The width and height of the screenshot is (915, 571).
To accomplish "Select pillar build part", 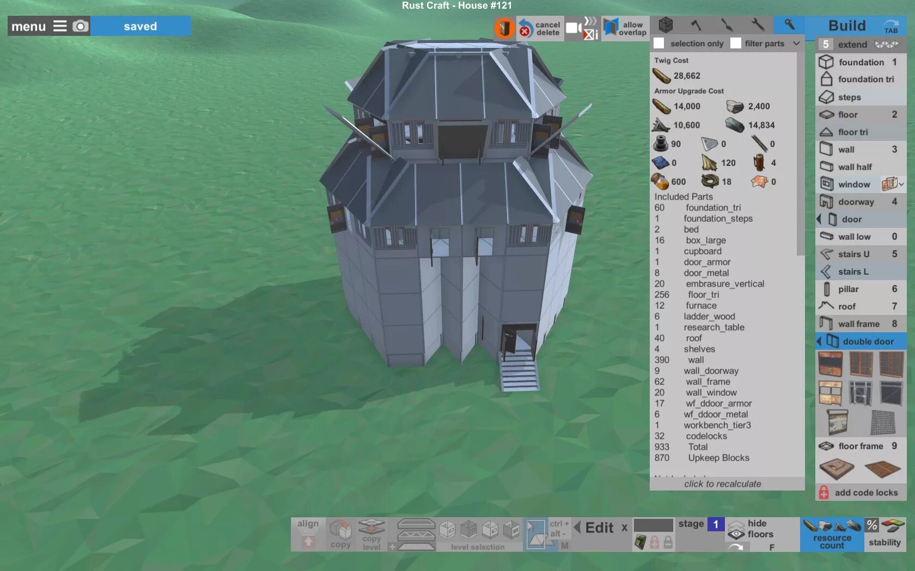I will [x=861, y=289].
